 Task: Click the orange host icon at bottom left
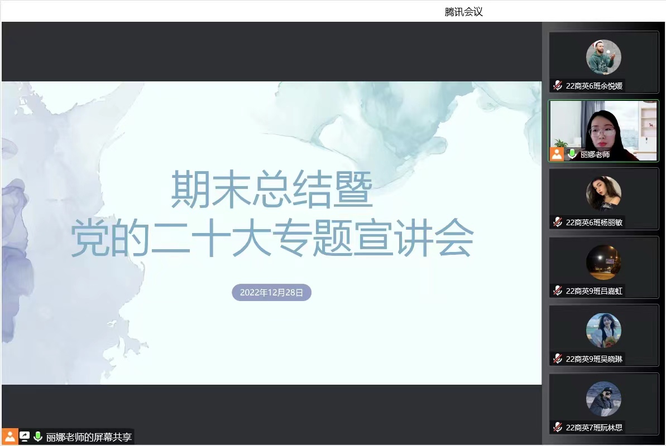point(10,437)
